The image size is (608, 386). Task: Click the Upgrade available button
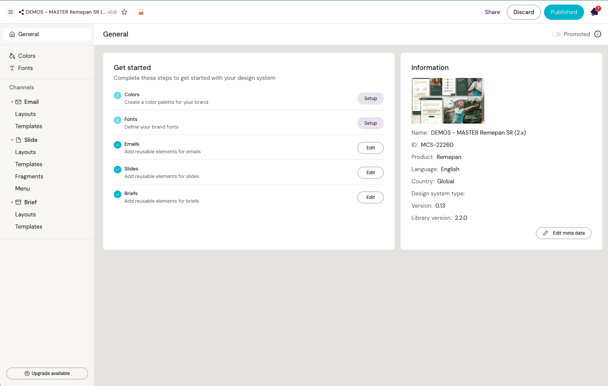(47, 373)
